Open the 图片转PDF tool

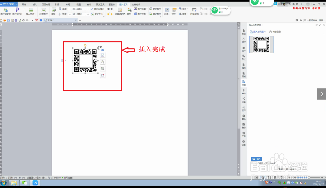tap(17, 12)
